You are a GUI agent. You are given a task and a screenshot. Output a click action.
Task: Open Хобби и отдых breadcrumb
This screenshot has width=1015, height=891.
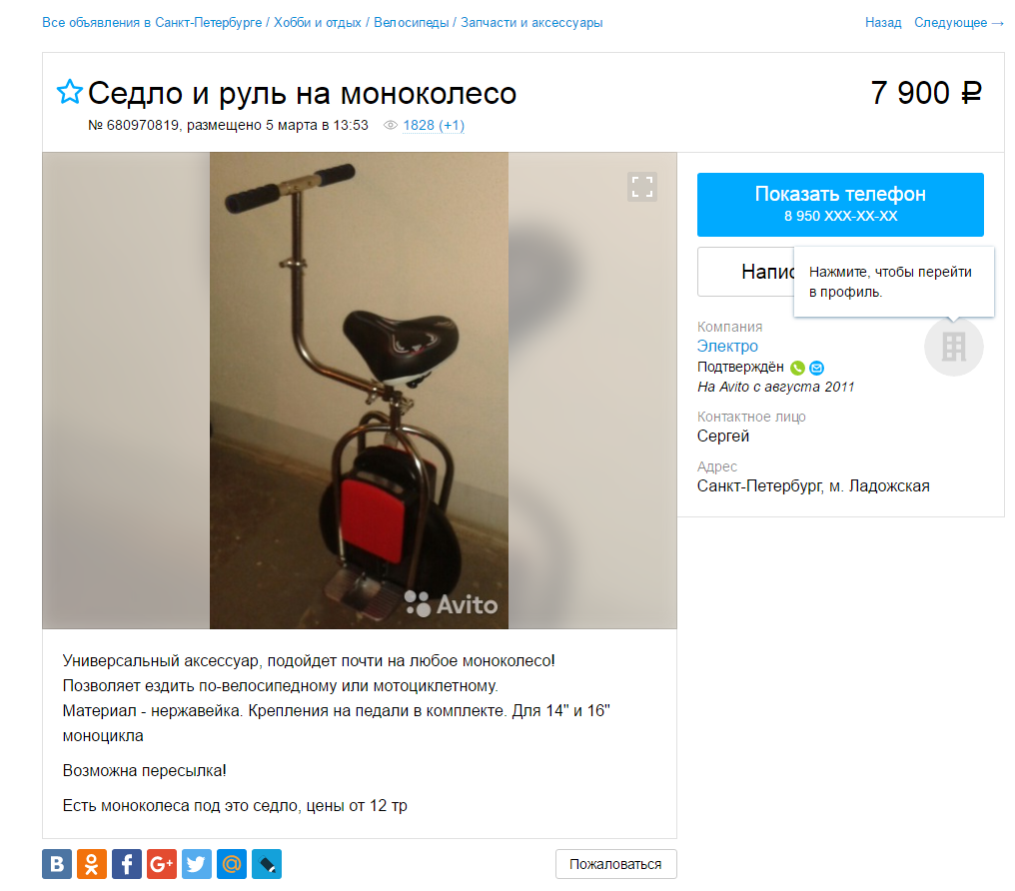pyautogui.click(x=318, y=23)
